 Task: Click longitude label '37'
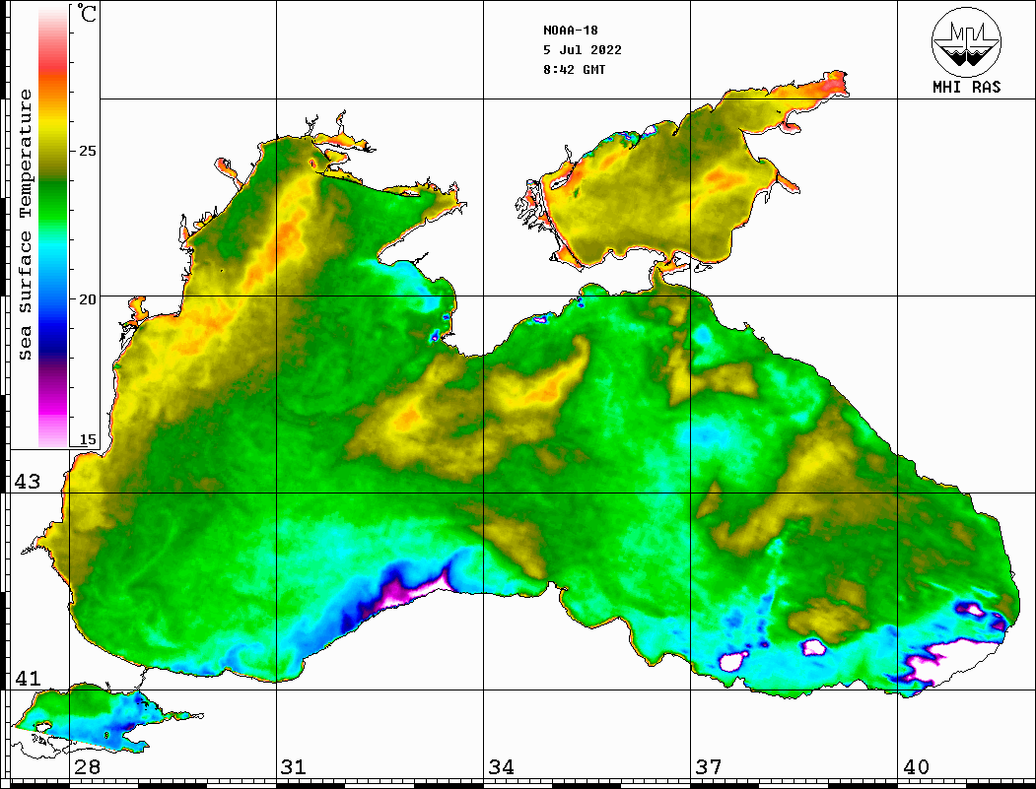point(709,767)
